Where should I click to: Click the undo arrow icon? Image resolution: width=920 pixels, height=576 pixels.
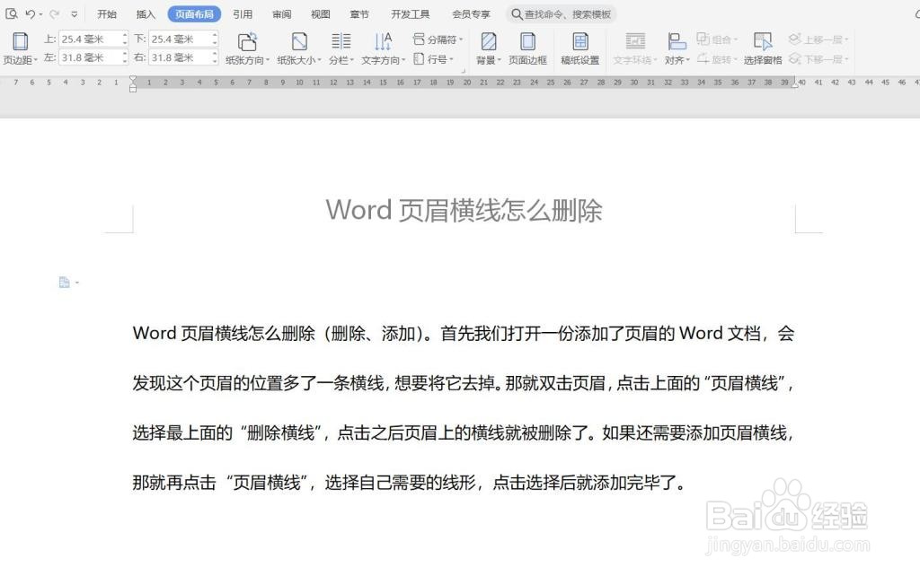30,13
